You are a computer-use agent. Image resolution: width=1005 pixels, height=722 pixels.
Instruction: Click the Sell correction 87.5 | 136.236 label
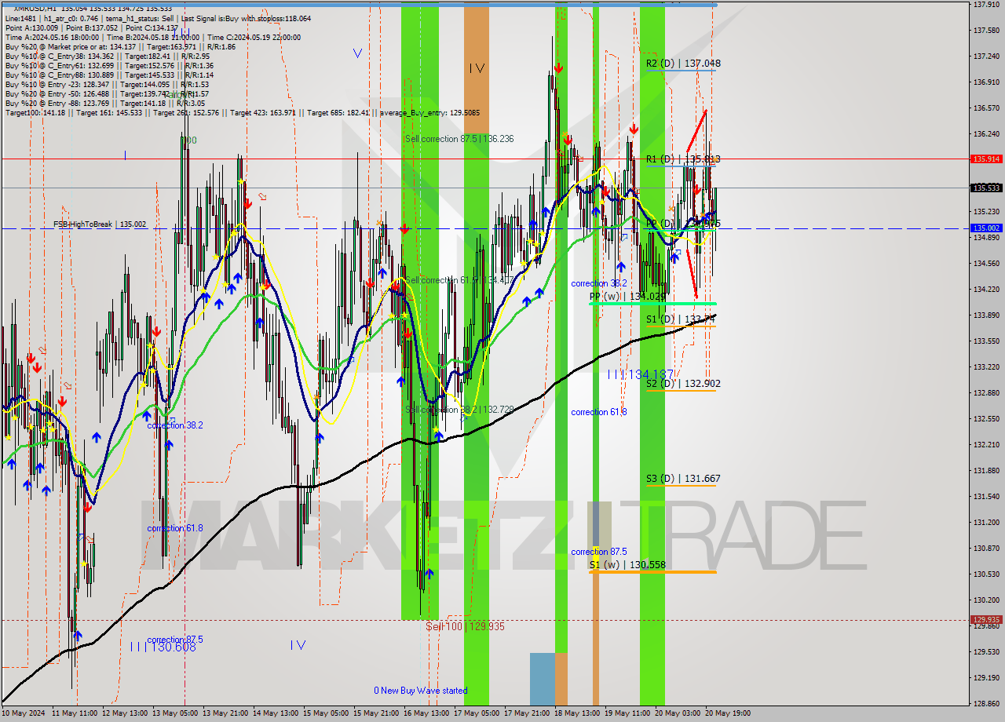459,139
